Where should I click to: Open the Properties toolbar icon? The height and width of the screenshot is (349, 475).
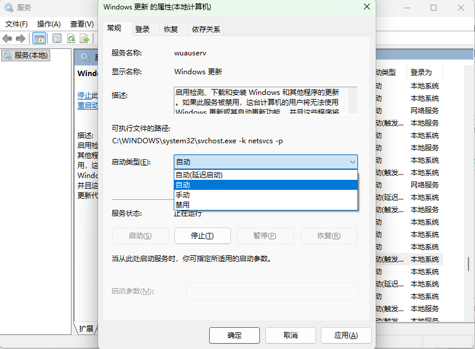(x=56, y=38)
